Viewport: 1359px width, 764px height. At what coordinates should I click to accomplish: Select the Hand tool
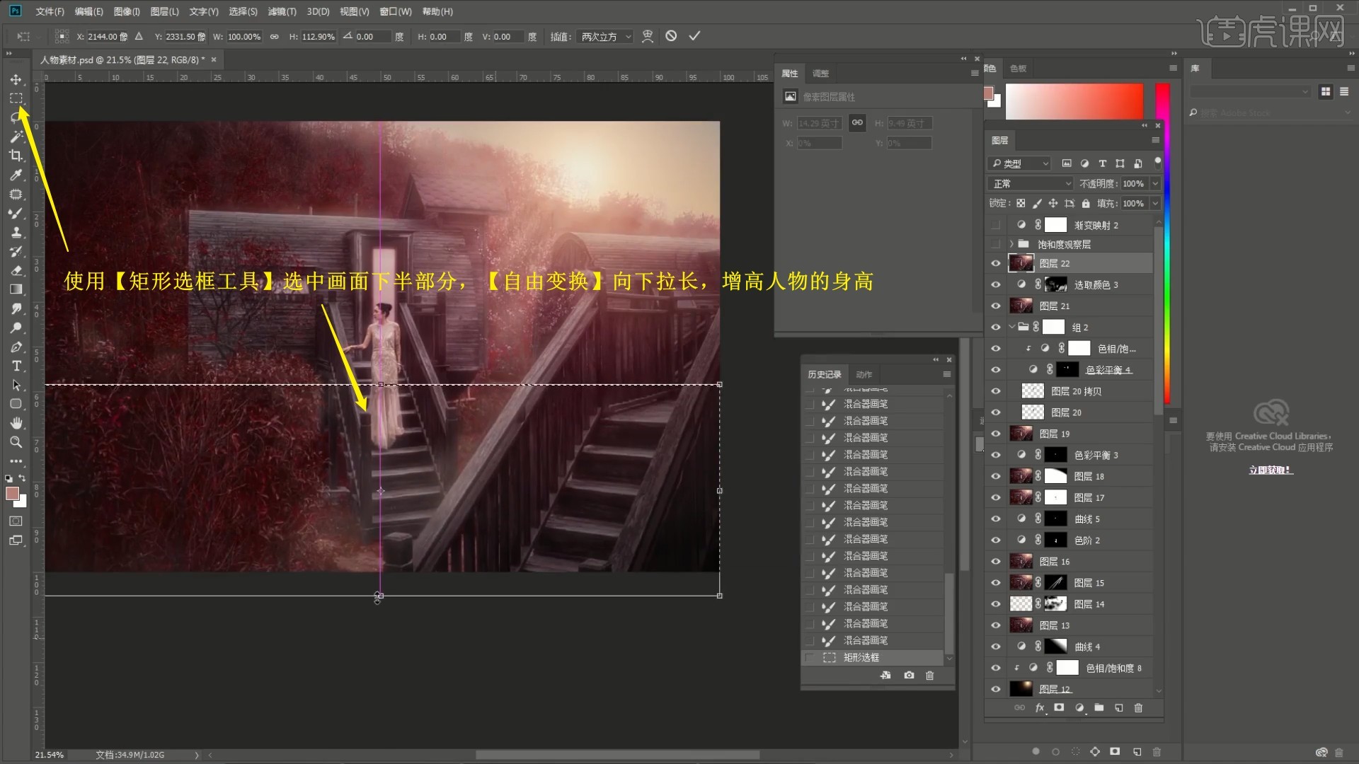point(16,423)
